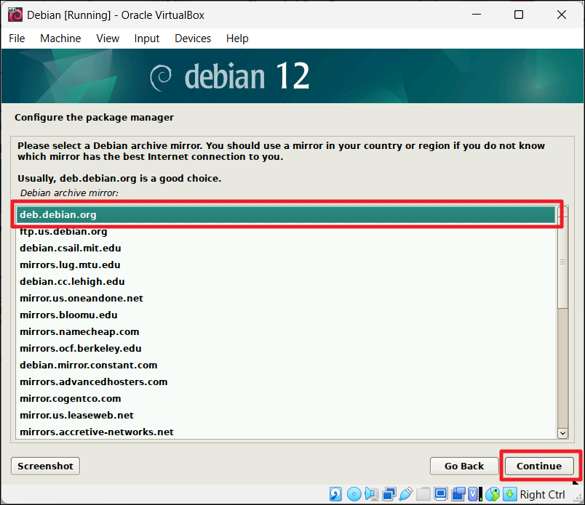The image size is (585, 505).
Task: Select the mirrors.accretive-networks.net mirror
Action: pos(286,432)
